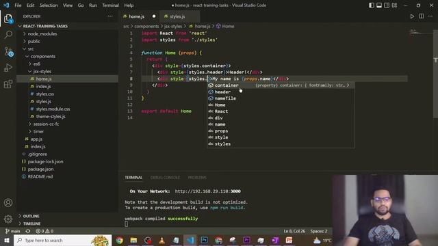
Task: Click the Windows search box
Action: 62,240
